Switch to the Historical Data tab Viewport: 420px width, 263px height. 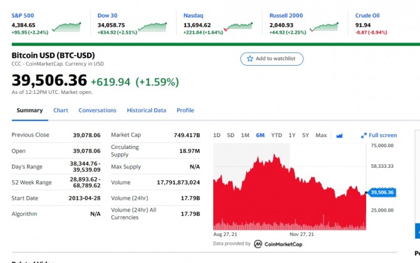click(146, 110)
